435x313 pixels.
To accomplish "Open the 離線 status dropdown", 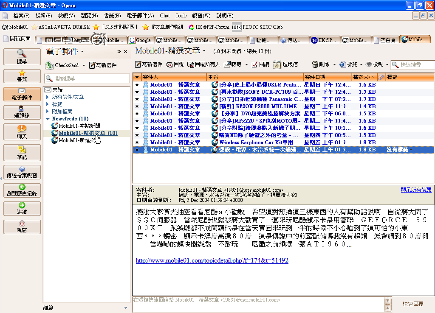I will 125,308.
